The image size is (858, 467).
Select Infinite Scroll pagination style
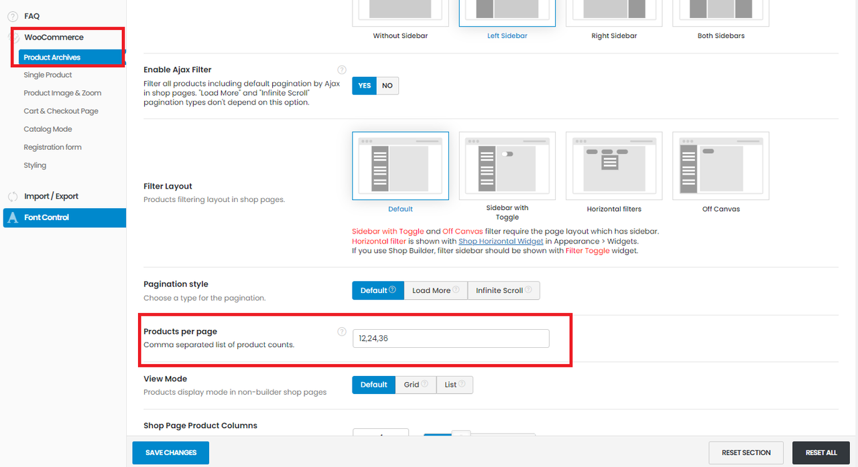coord(503,290)
